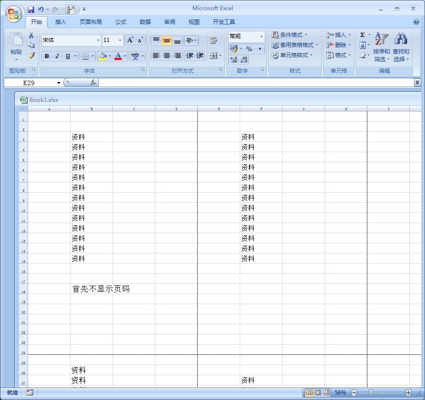The image size is (425, 400).
Task: Decrease indent in alignment group
Action: pos(189,56)
